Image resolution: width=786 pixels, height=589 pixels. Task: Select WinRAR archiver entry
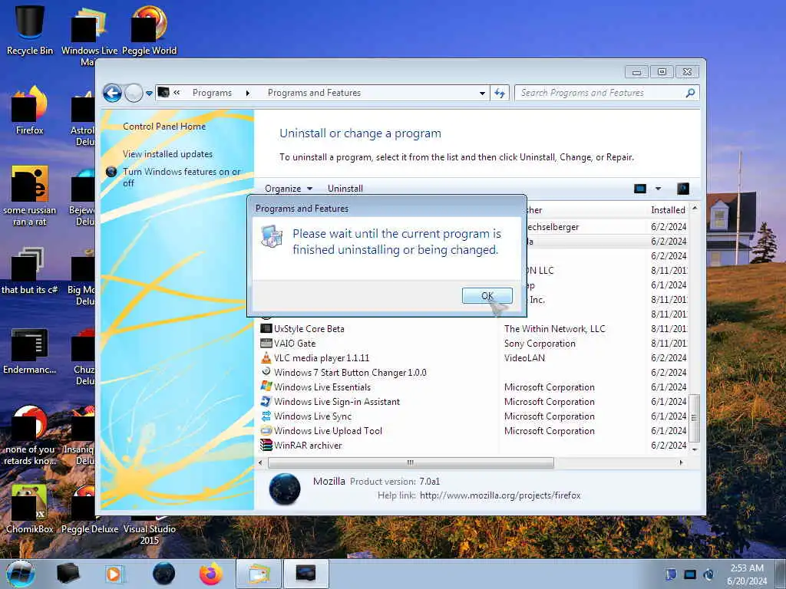coord(308,445)
